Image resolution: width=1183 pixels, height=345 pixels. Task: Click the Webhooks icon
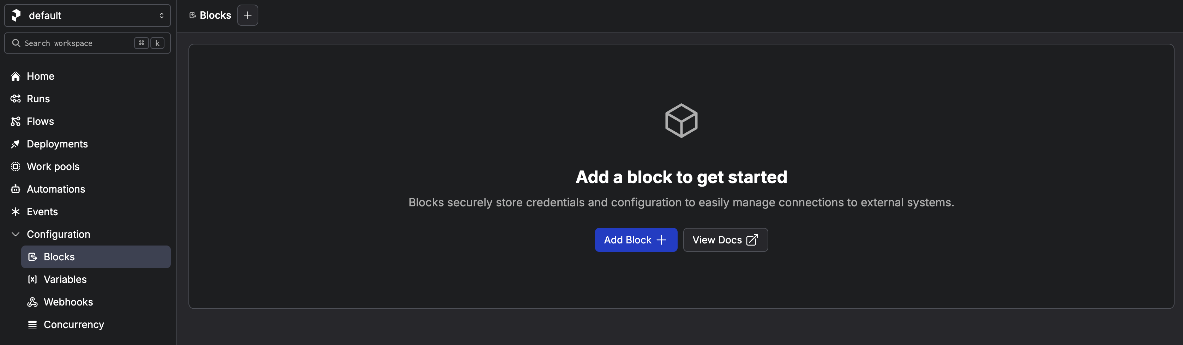pyautogui.click(x=32, y=302)
